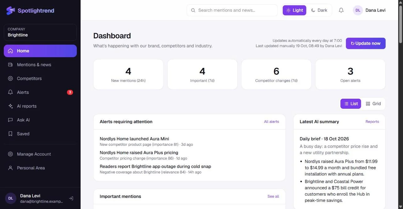Click the Competitors target icon
Image resolution: width=403 pixels, height=209 pixels.
[10, 79]
